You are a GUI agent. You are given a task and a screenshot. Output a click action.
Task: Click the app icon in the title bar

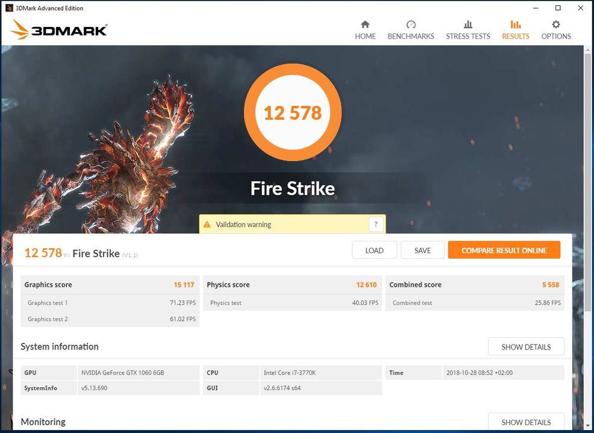pyautogui.click(x=9, y=8)
